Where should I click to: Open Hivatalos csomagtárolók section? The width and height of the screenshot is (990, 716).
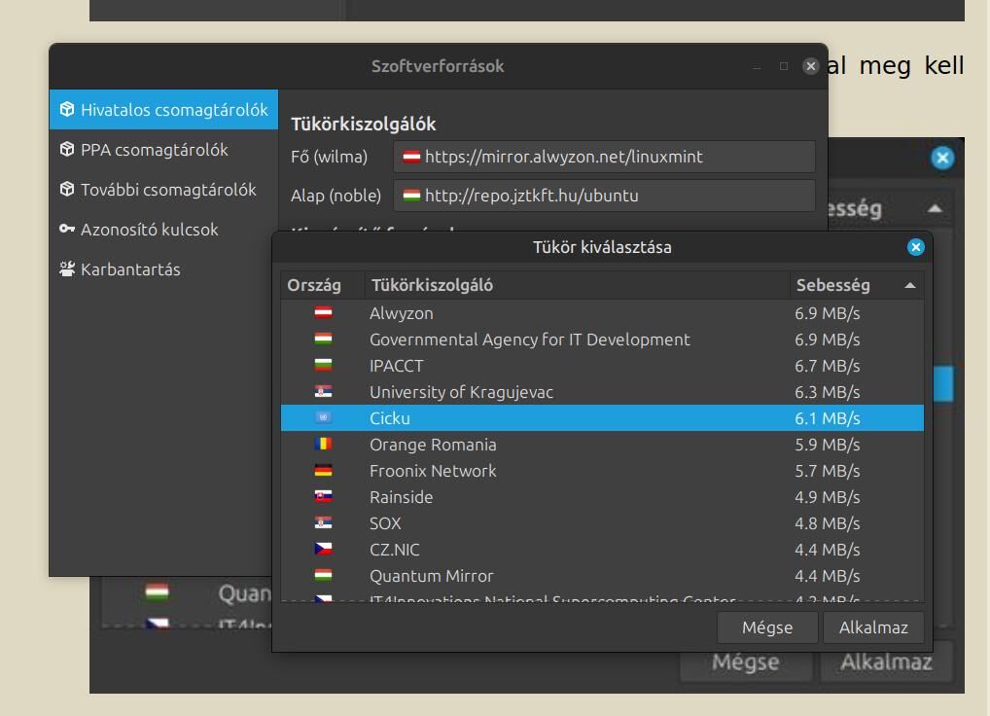[163, 109]
